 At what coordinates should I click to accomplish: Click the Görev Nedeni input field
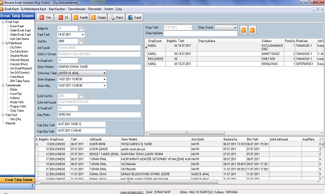click(x=99, y=67)
